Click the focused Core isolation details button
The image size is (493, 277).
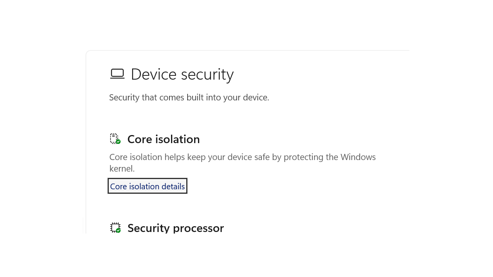click(x=147, y=186)
